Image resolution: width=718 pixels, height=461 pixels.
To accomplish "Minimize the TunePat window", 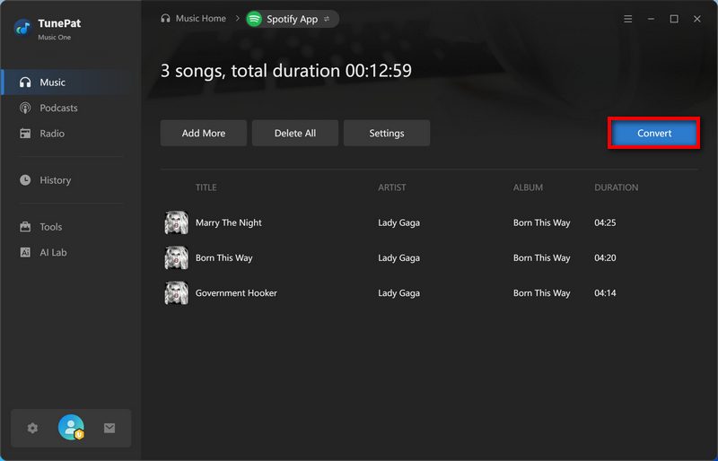I will (651, 19).
